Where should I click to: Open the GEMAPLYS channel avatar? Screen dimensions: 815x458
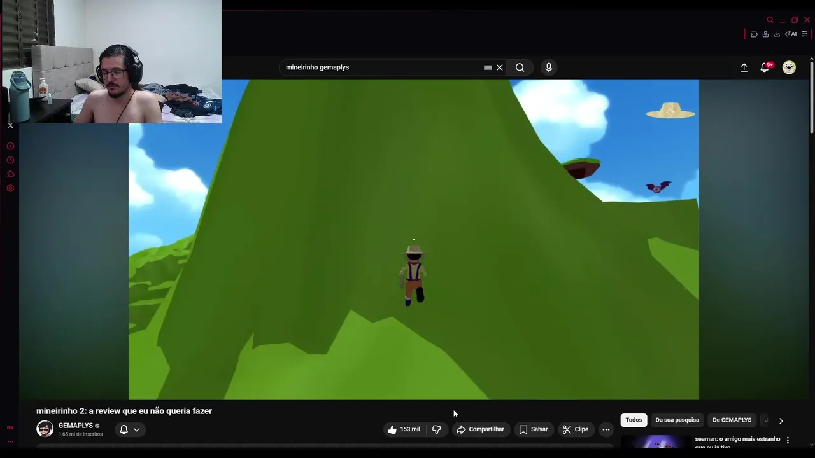coord(45,429)
